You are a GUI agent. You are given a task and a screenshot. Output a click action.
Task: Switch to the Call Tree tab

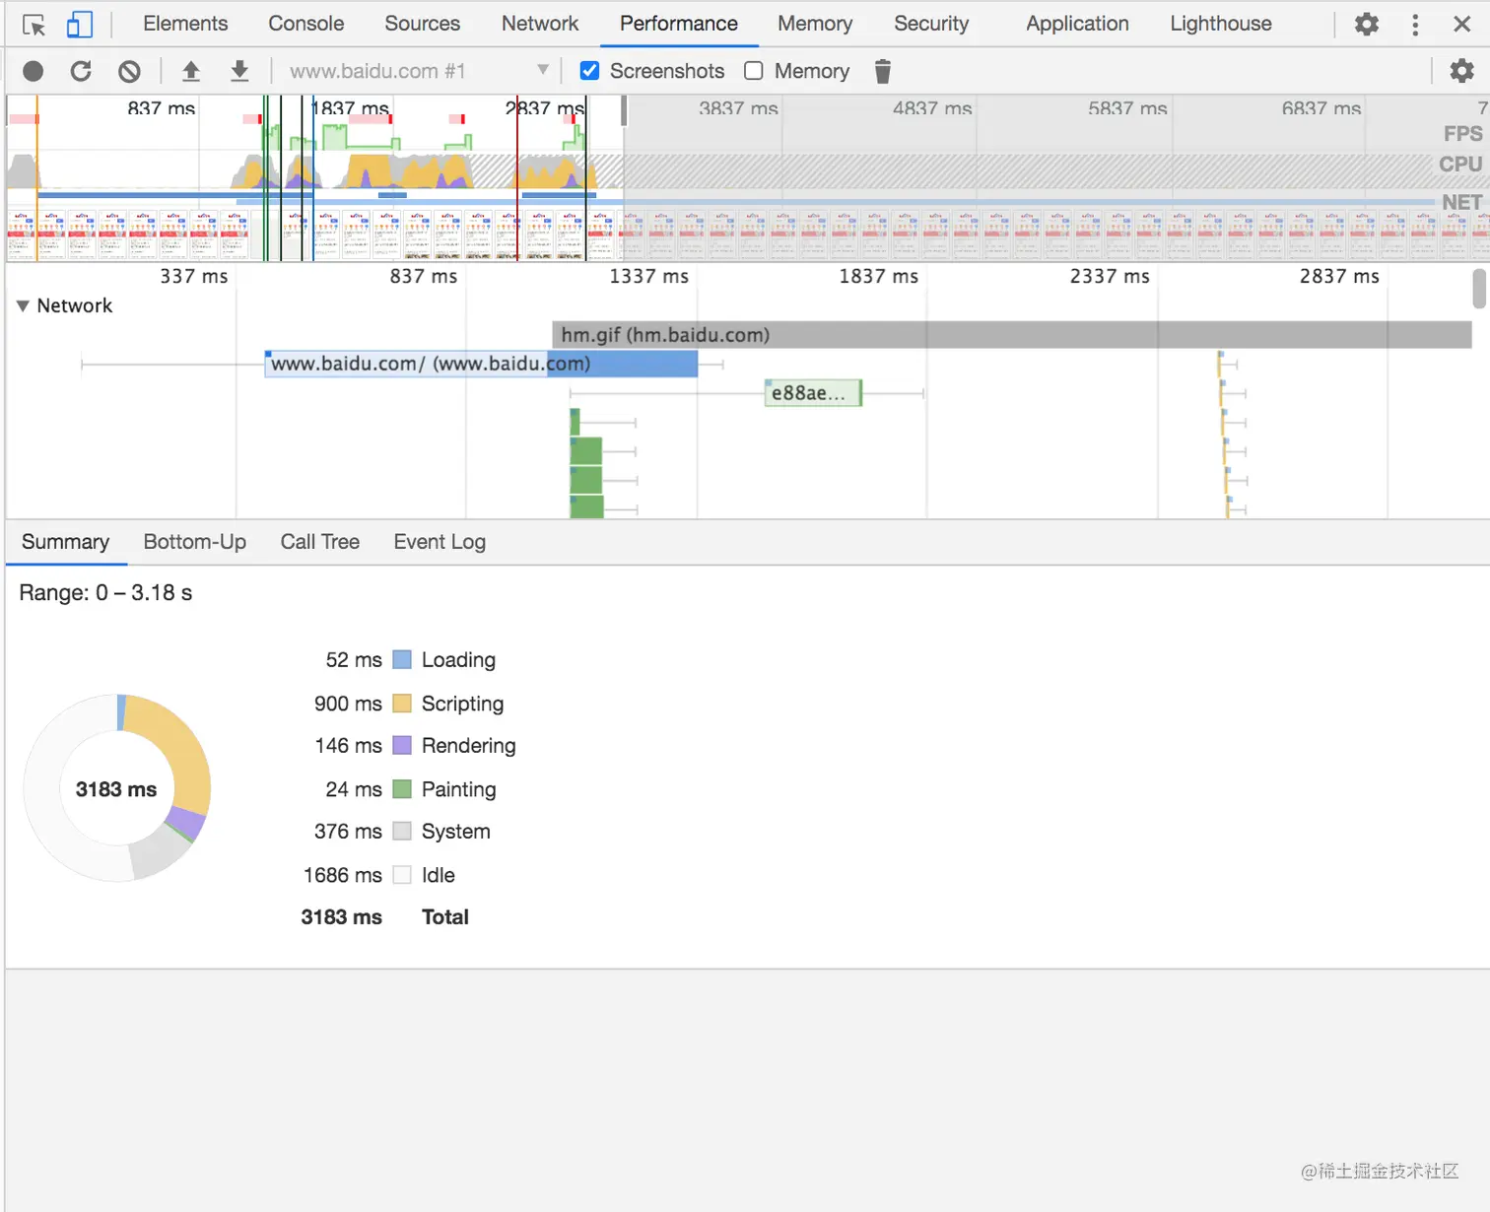pos(320,542)
